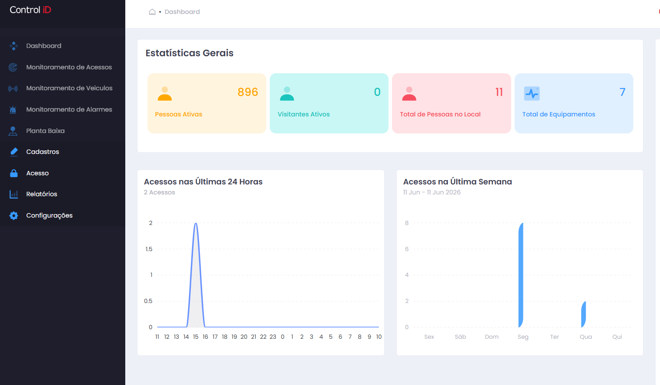Click the Seg bar in weekly chart
This screenshot has height=385, width=660.
pos(521,275)
